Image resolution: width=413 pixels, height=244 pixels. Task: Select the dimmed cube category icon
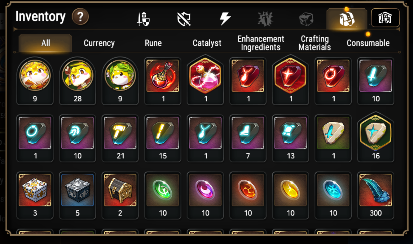tap(306, 19)
